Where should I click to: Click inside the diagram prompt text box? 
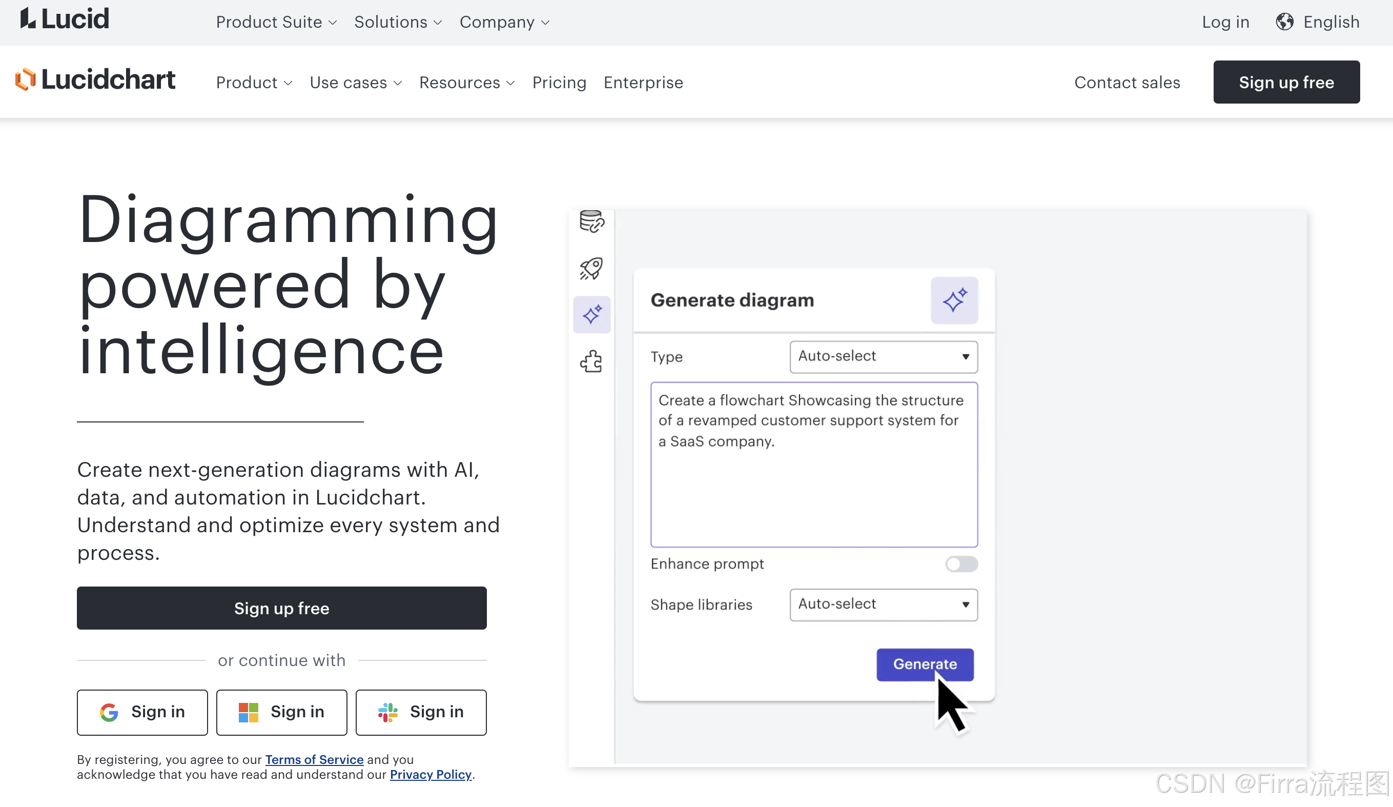tap(814, 487)
